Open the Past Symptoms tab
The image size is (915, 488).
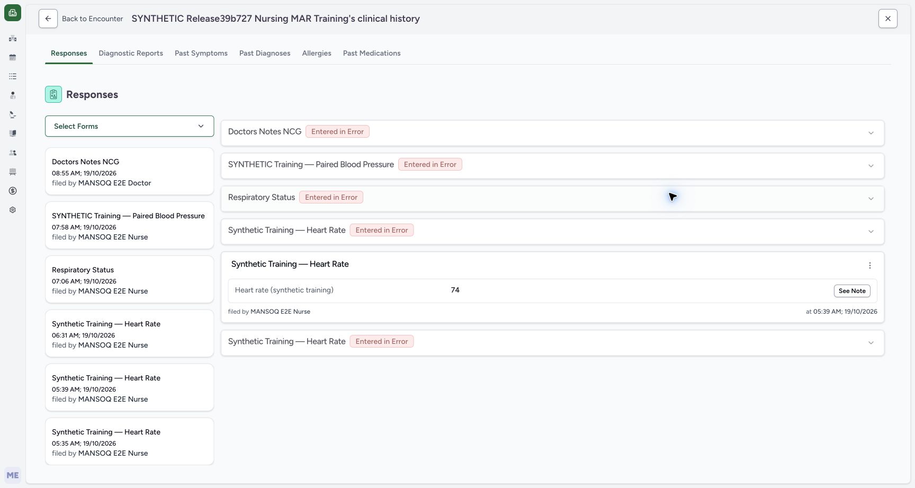click(x=201, y=54)
